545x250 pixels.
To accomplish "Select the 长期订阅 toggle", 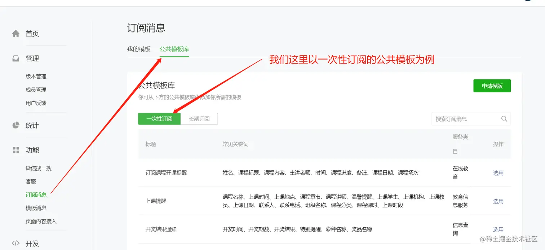I will (199, 119).
